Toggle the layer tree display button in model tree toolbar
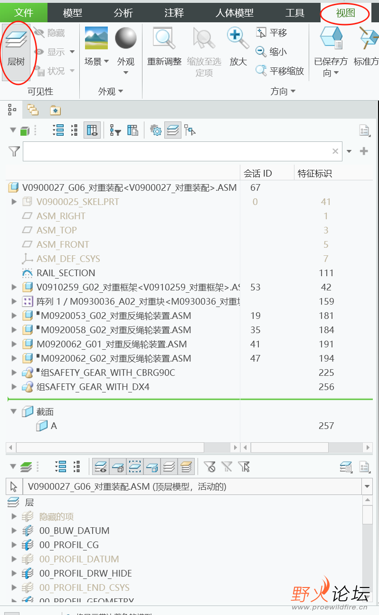The width and height of the screenshot is (379, 615). tap(173, 130)
